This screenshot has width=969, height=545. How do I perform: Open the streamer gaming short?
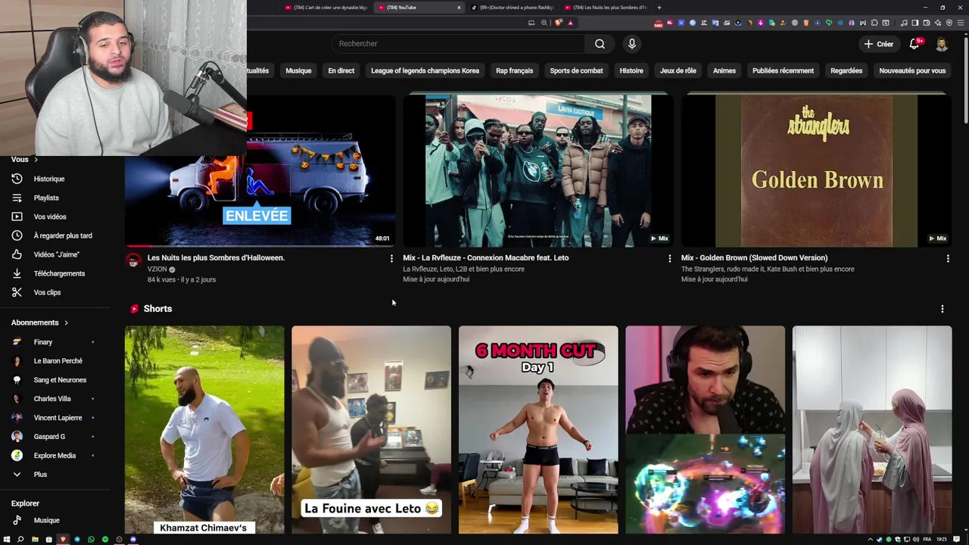point(705,430)
